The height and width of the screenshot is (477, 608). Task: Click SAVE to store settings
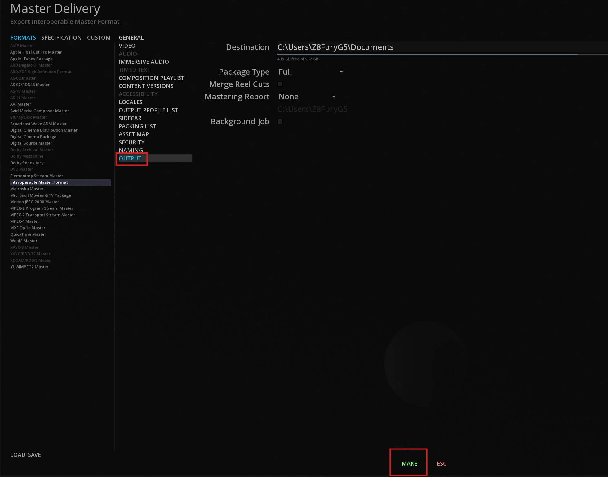(x=34, y=455)
